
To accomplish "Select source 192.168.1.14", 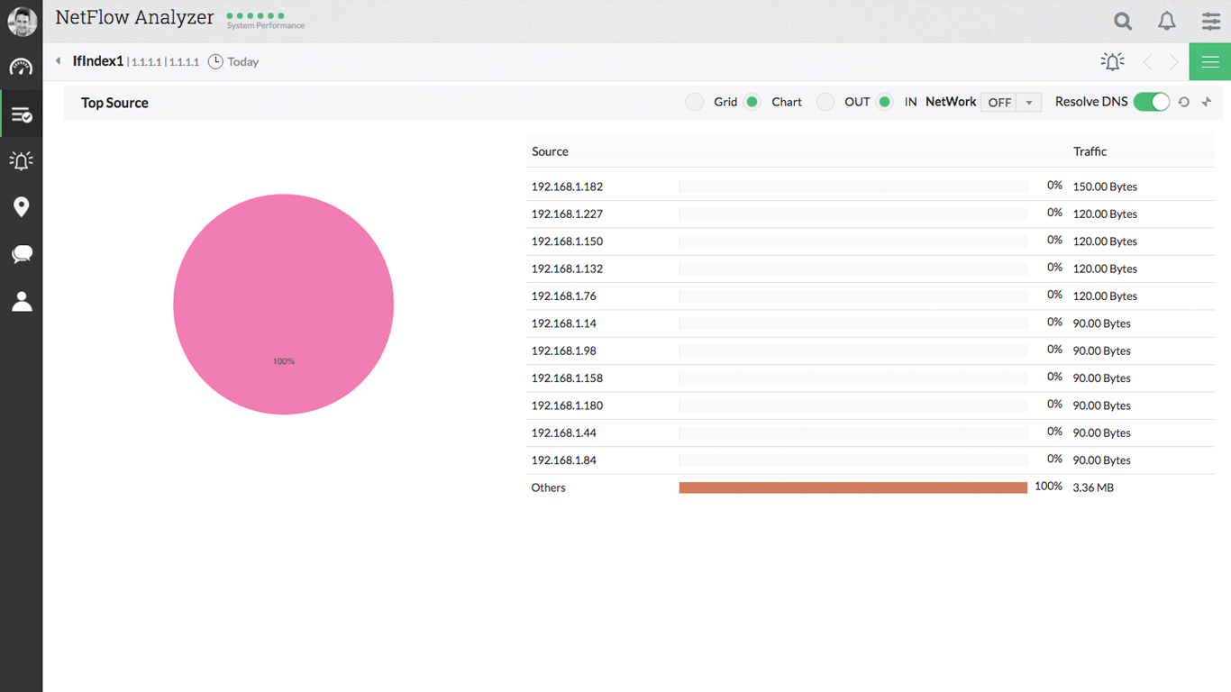I will (x=564, y=323).
